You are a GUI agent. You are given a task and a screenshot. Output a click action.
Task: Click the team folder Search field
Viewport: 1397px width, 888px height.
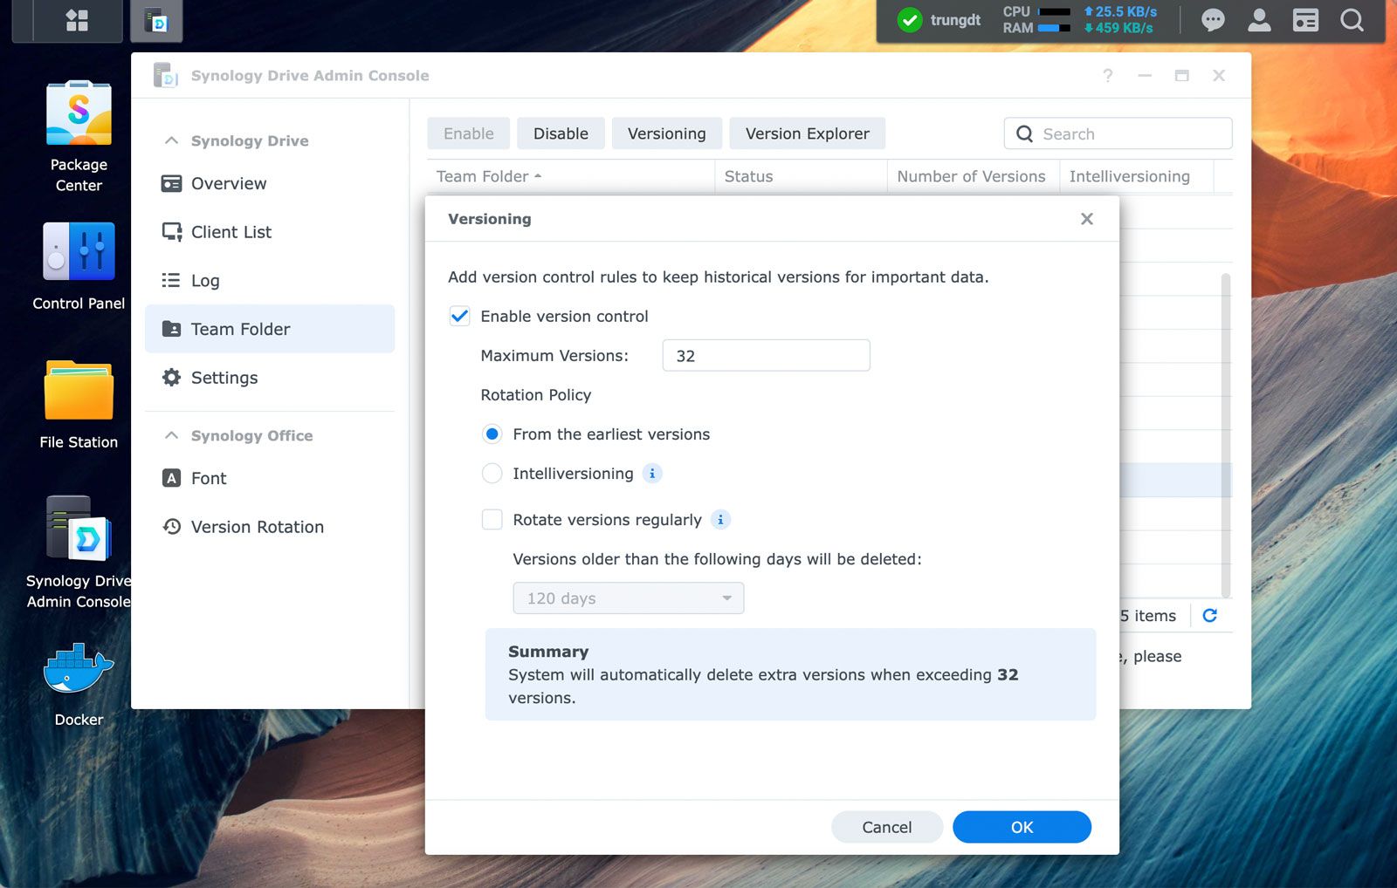click(x=1118, y=133)
